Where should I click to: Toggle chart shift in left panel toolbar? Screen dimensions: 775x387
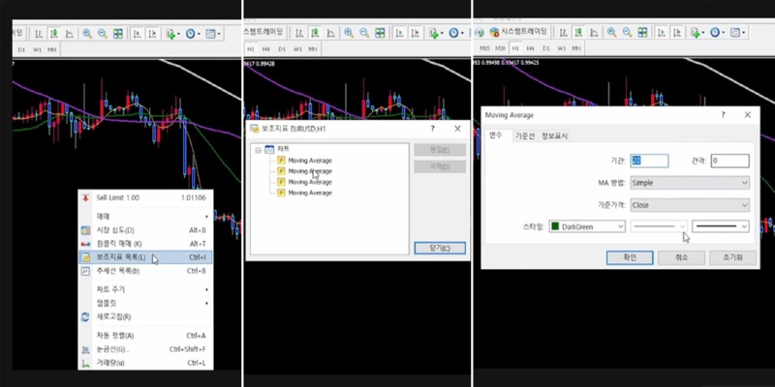click(153, 34)
